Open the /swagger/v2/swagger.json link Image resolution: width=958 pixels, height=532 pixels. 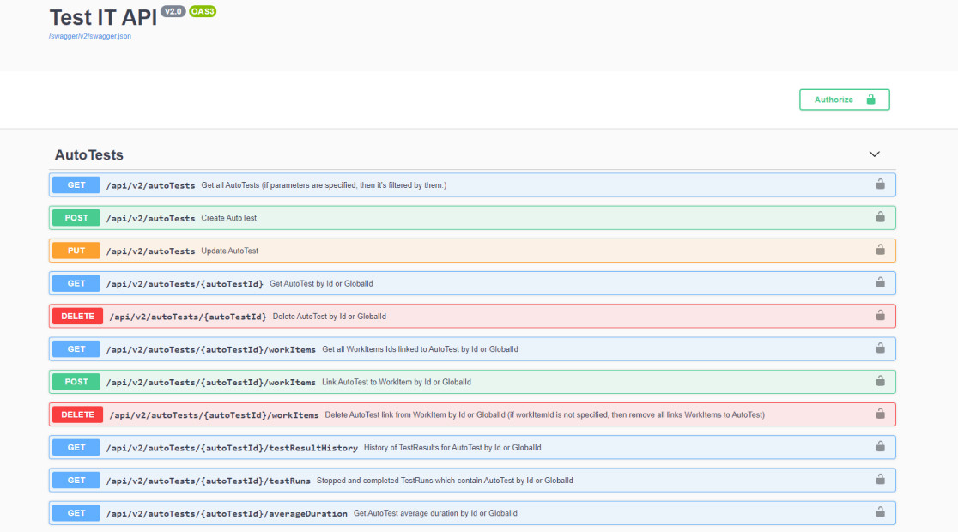pos(90,36)
